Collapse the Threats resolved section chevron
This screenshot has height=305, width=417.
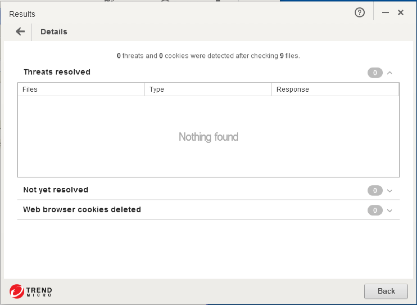pos(390,73)
